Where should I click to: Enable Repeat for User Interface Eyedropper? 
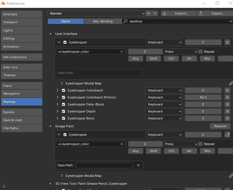click(201, 52)
